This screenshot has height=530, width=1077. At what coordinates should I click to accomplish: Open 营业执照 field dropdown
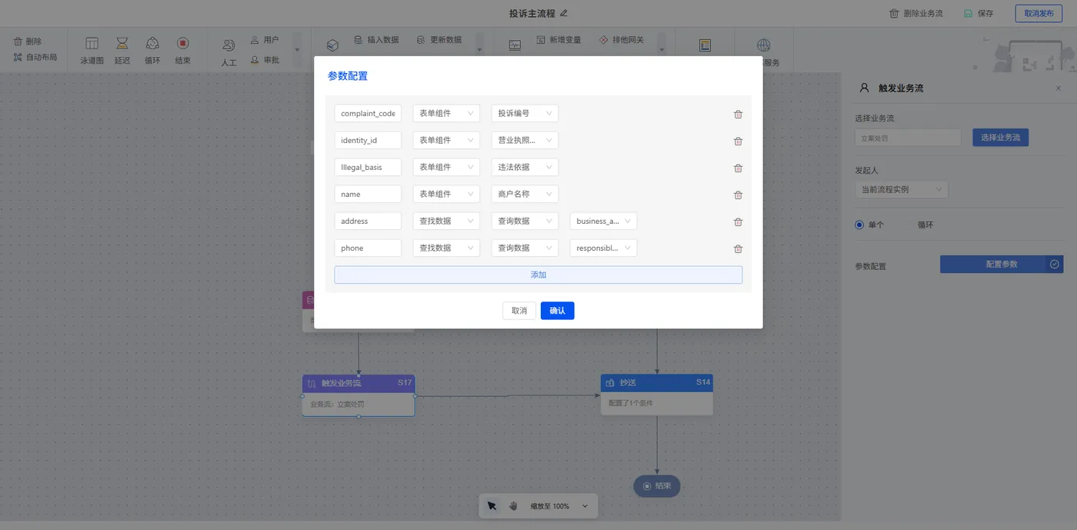click(x=525, y=140)
